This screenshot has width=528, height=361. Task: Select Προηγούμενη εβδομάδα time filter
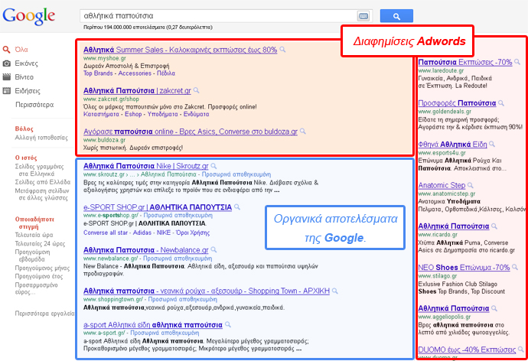coord(33,255)
